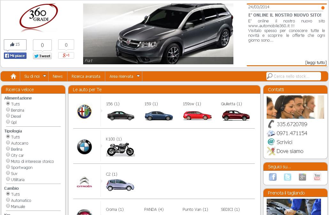Viewport: 329px width, 215px height.
Task: Like the page with Mi piace button
Action: tap(15, 56)
